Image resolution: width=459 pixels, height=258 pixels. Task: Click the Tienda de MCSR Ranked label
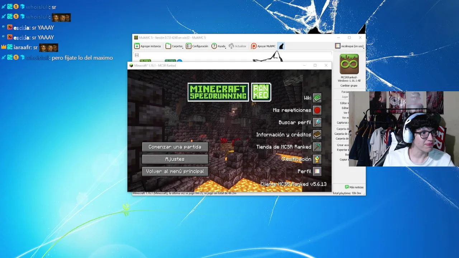click(284, 147)
